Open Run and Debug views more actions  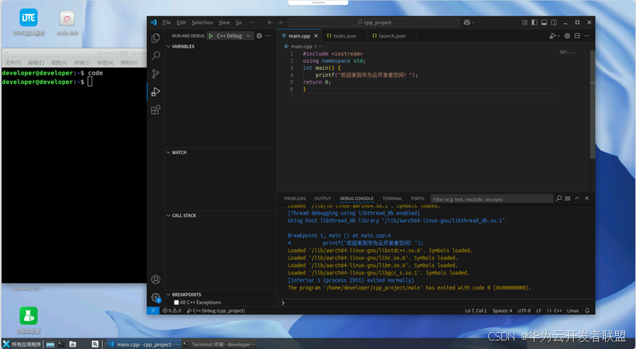point(268,35)
